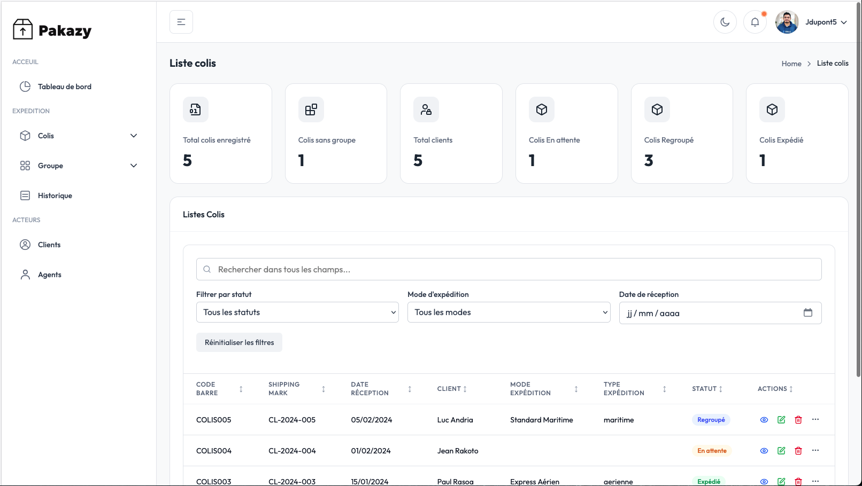View COLIS005 details with the eye icon
862x486 pixels.
click(x=764, y=420)
